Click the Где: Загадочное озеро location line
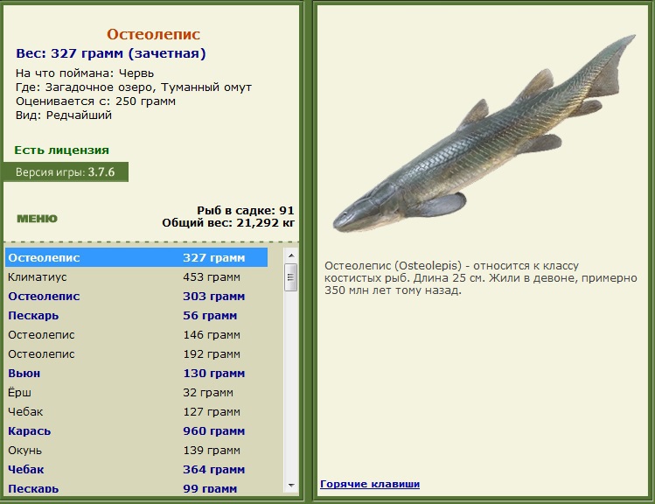The width and height of the screenshot is (655, 504). tap(134, 87)
